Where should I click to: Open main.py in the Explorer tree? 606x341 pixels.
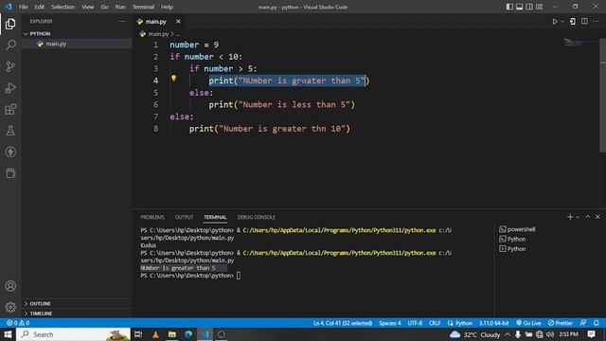(x=56, y=44)
